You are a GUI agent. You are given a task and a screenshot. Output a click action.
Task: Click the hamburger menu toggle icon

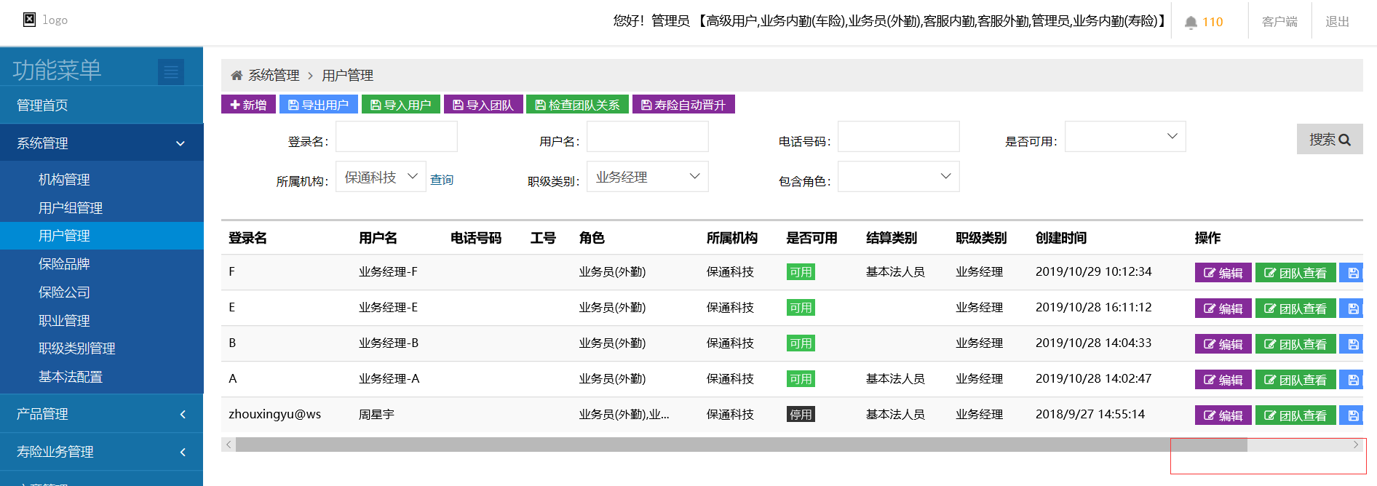[x=171, y=72]
